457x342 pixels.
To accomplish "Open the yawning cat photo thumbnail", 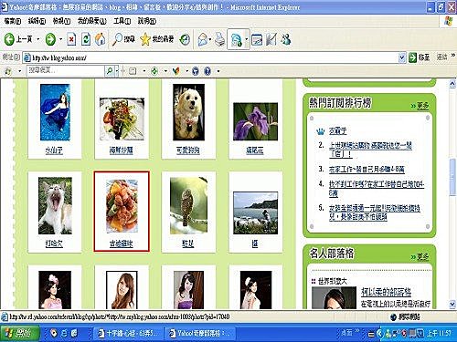I will (55, 206).
